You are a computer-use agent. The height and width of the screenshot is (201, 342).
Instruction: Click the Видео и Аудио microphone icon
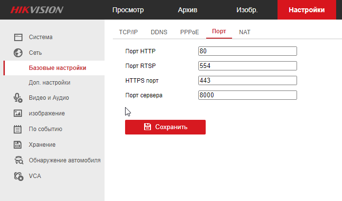click(18, 98)
